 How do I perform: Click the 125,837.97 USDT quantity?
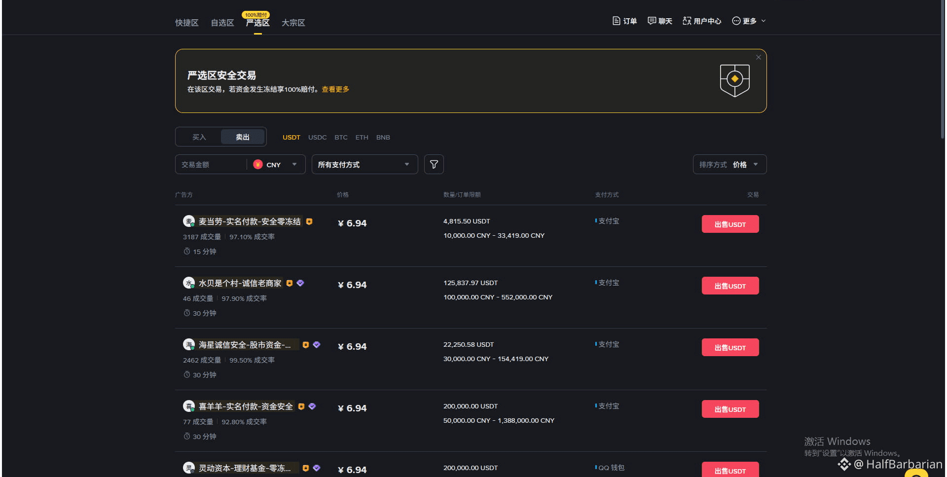click(x=471, y=283)
